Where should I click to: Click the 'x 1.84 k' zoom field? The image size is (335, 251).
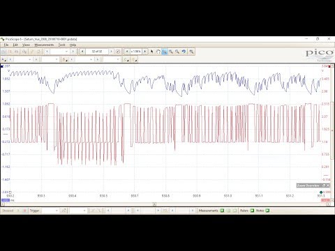click(136, 52)
